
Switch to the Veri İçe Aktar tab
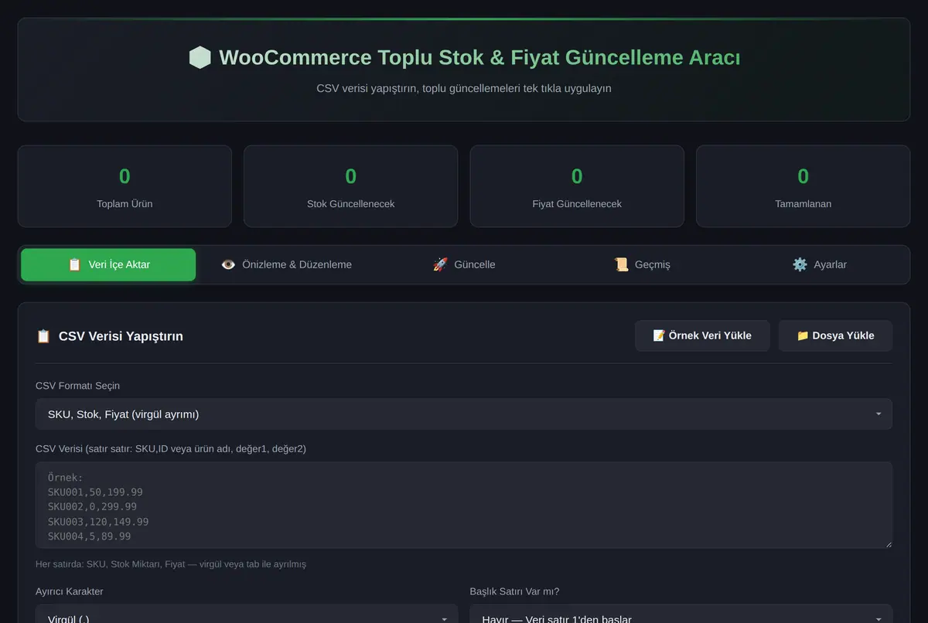click(x=108, y=264)
